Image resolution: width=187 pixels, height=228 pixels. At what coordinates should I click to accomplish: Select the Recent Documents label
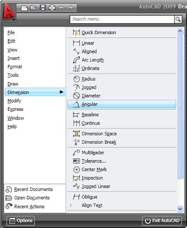pos(33,190)
